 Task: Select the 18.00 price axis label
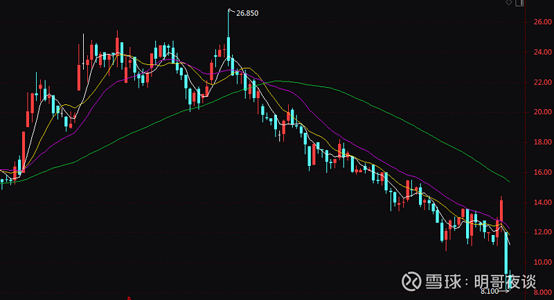point(543,142)
